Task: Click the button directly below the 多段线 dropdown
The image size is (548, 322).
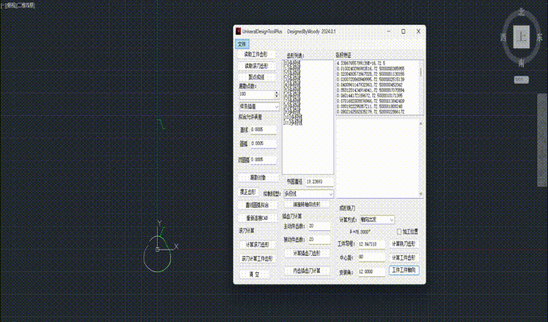Action: tap(307, 204)
